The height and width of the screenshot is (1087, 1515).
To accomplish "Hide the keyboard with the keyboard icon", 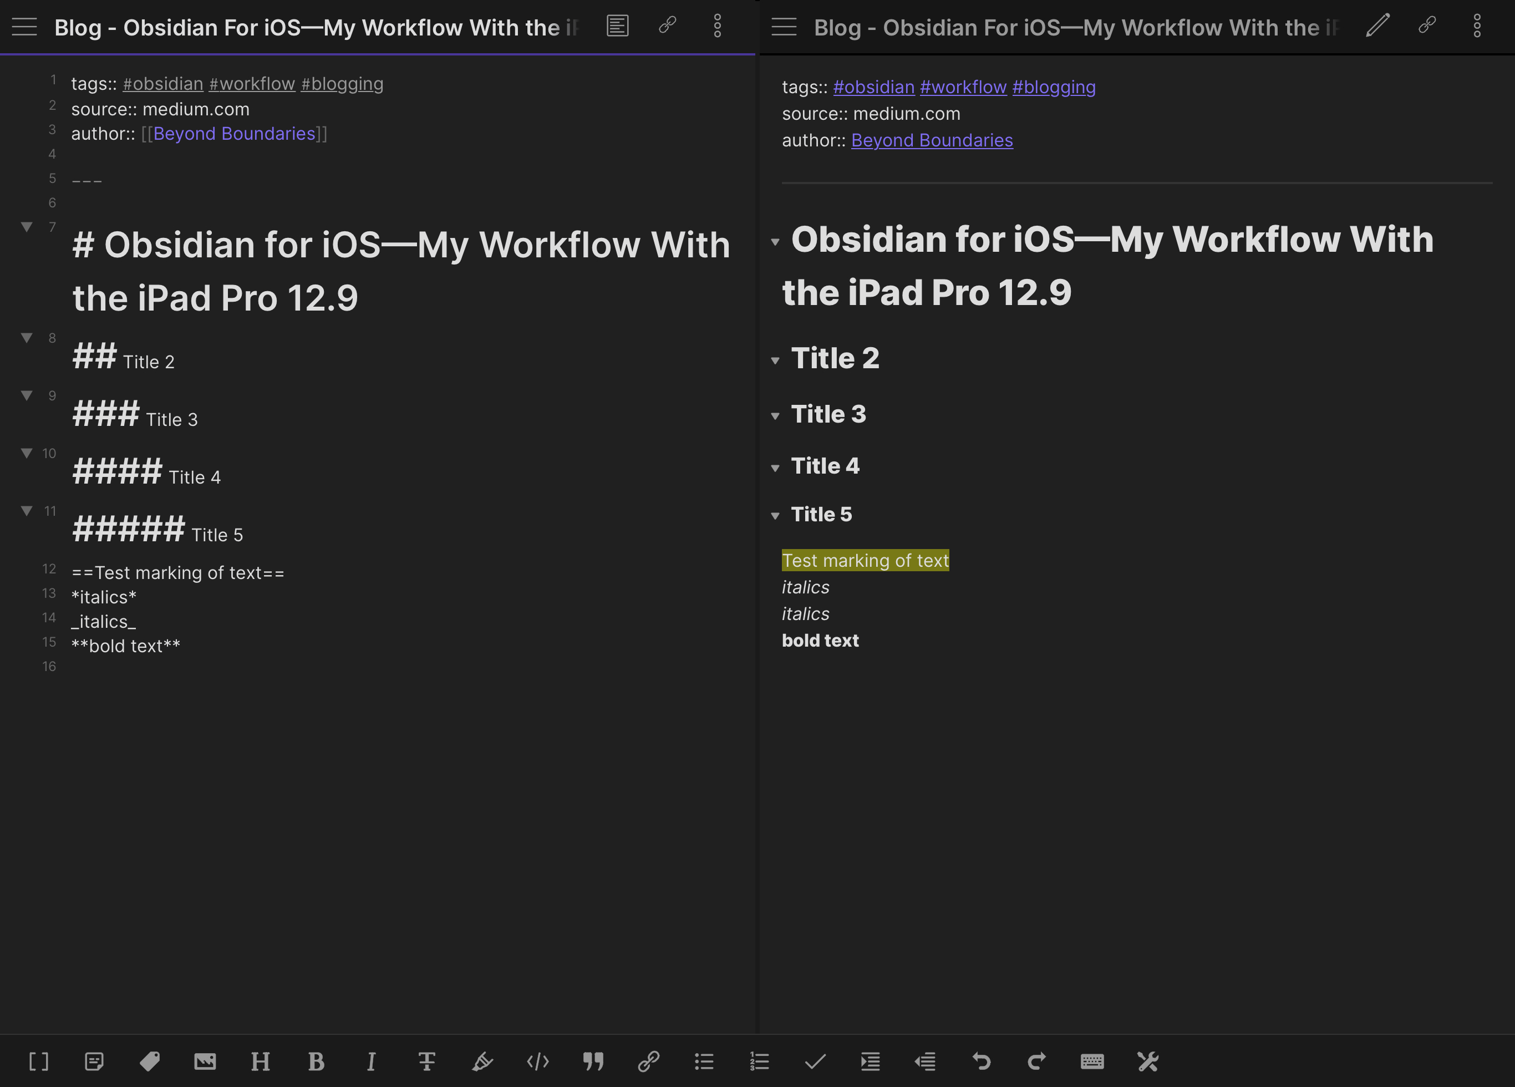I will pyautogui.click(x=1092, y=1061).
